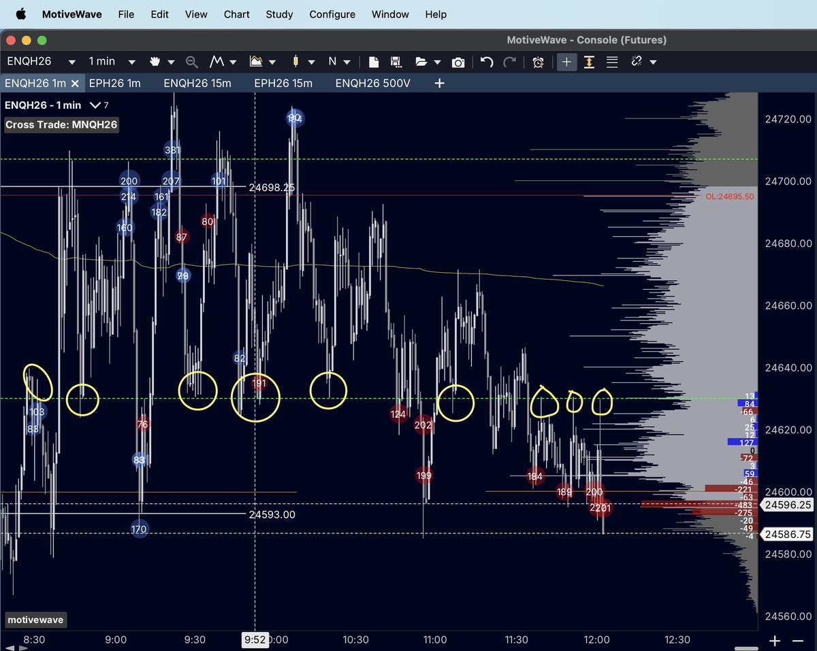Switch to the EPH26 15m tab

283,83
